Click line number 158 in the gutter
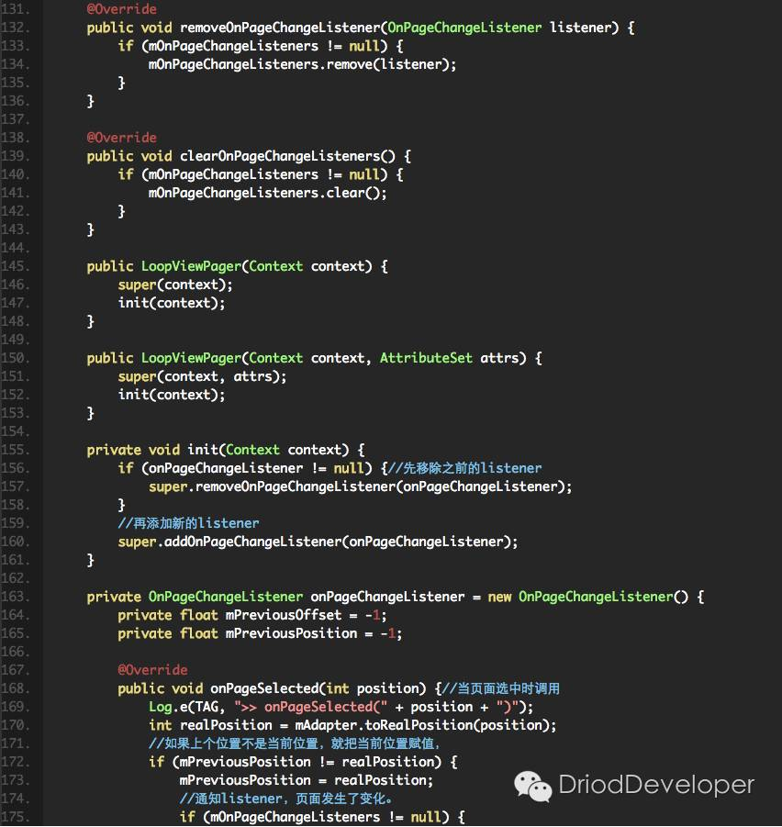The image size is (782, 827). 15,505
